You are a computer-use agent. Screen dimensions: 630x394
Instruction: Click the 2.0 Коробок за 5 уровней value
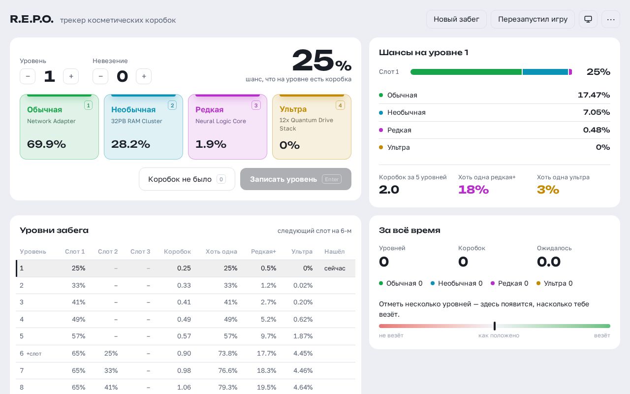click(389, 190)
